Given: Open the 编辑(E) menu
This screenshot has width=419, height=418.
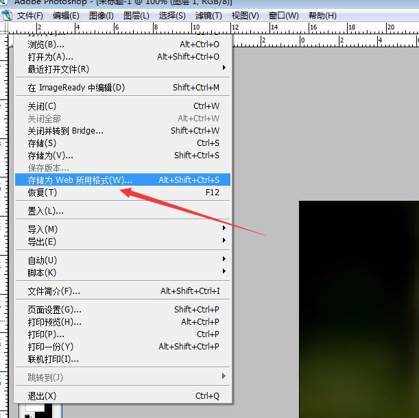Looking at the screenshot, I should click(x=67, y=16).
